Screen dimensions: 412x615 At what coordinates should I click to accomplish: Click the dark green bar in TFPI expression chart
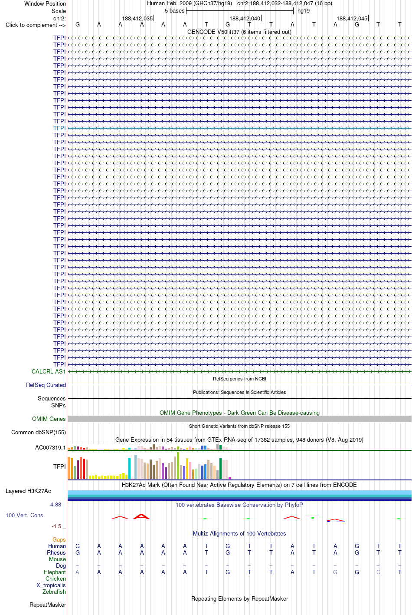[x=220, y=469]
